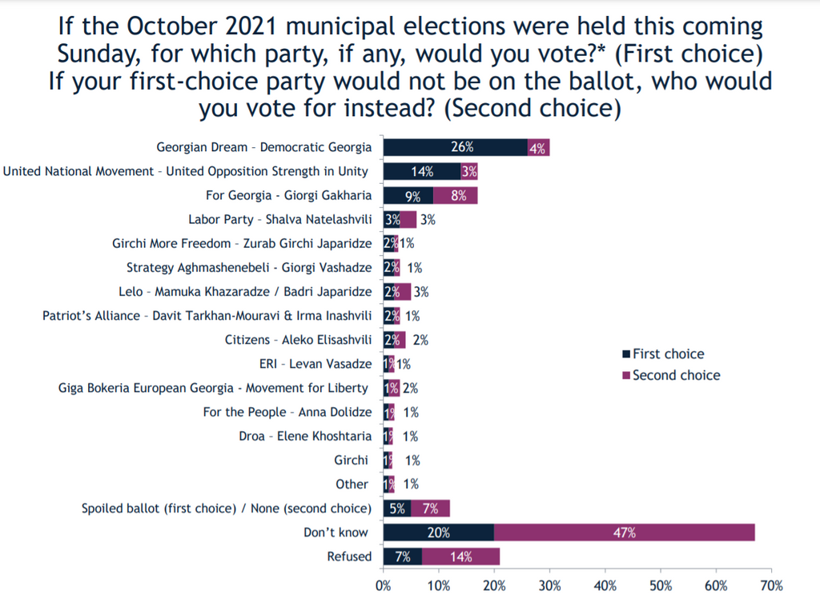Click the 26% Georgian Dream first-choice bar
This screenshot has width=820, height=595.
tap(455, 147)
